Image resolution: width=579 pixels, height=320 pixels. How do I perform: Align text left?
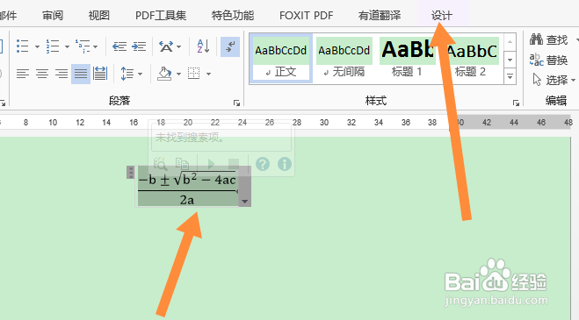[x=23, y=74]
